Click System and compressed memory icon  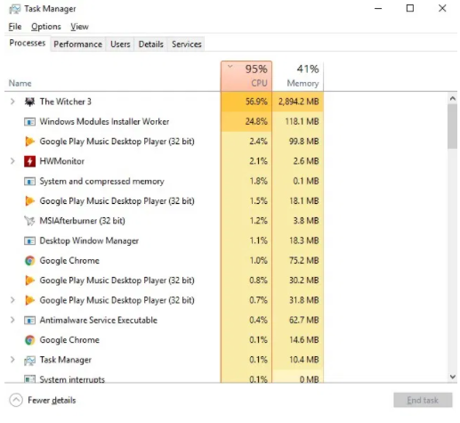click(x=29, y=182)
